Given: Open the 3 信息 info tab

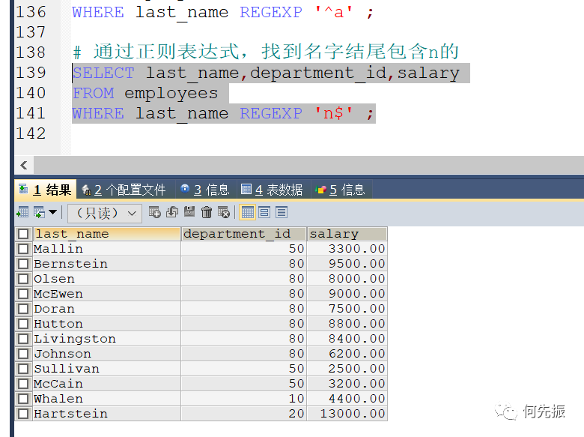Looking at the screenshot, I should 205,190.
